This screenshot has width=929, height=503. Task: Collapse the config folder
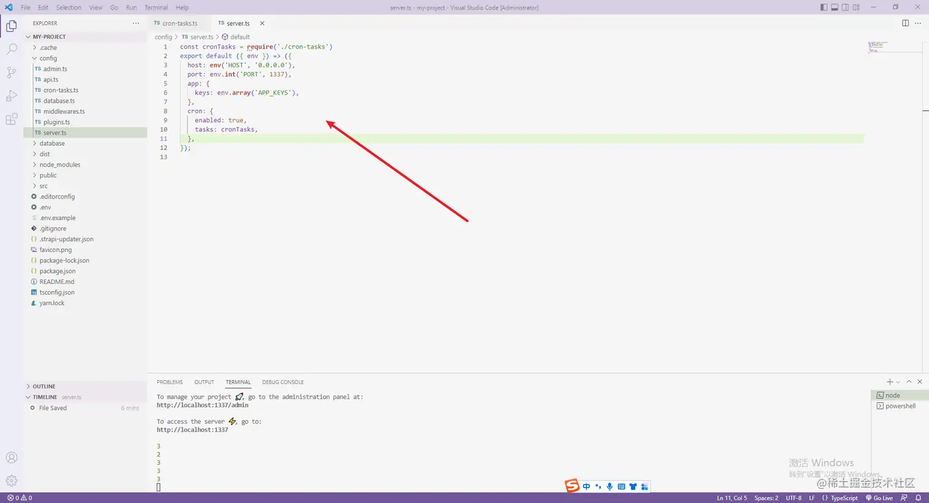click(x=86, y=58)
